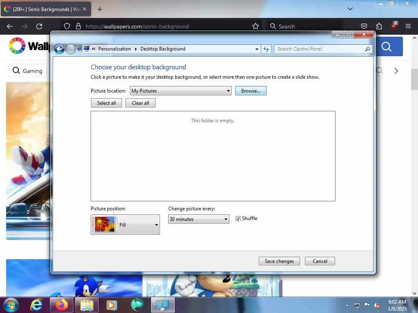
Task: Click the next categories chevron on webpage
Action: tap(396, 71)
